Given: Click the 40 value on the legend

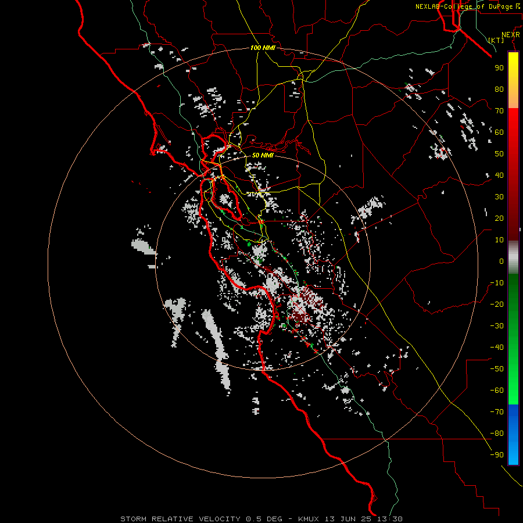Looking at the screenshot, I should (x=499, y=175).
